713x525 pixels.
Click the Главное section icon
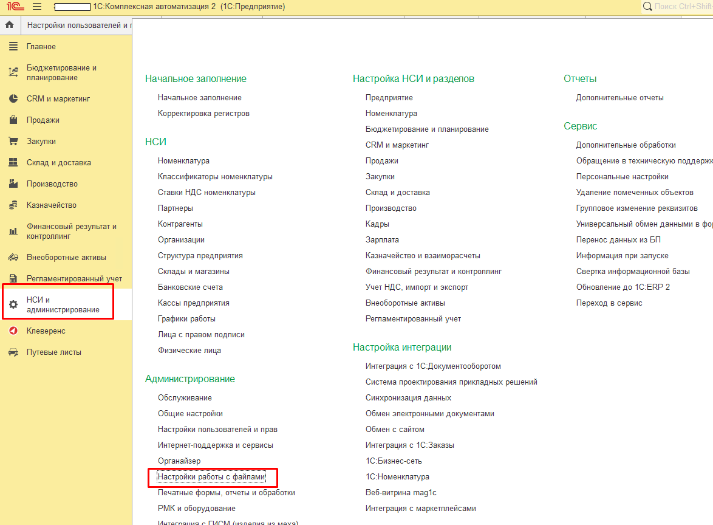13,46
